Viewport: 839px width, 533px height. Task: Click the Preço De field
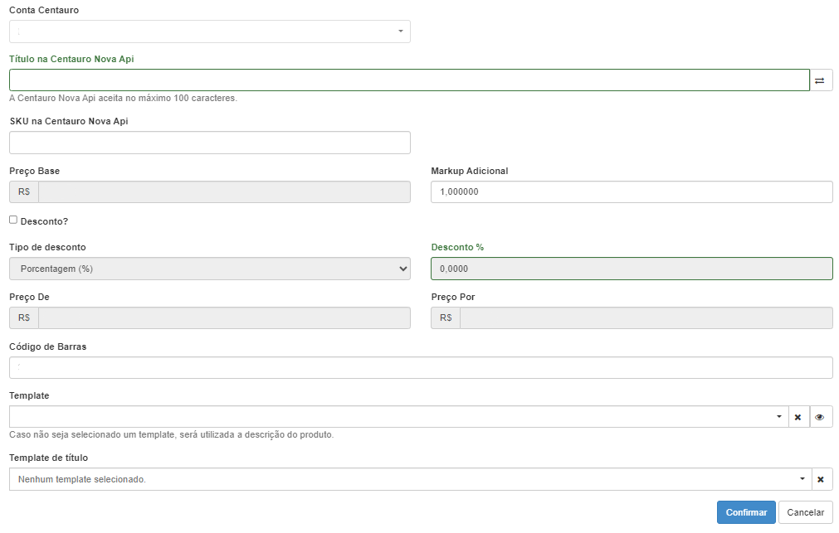pyautogui.click(x=224, y=318)
